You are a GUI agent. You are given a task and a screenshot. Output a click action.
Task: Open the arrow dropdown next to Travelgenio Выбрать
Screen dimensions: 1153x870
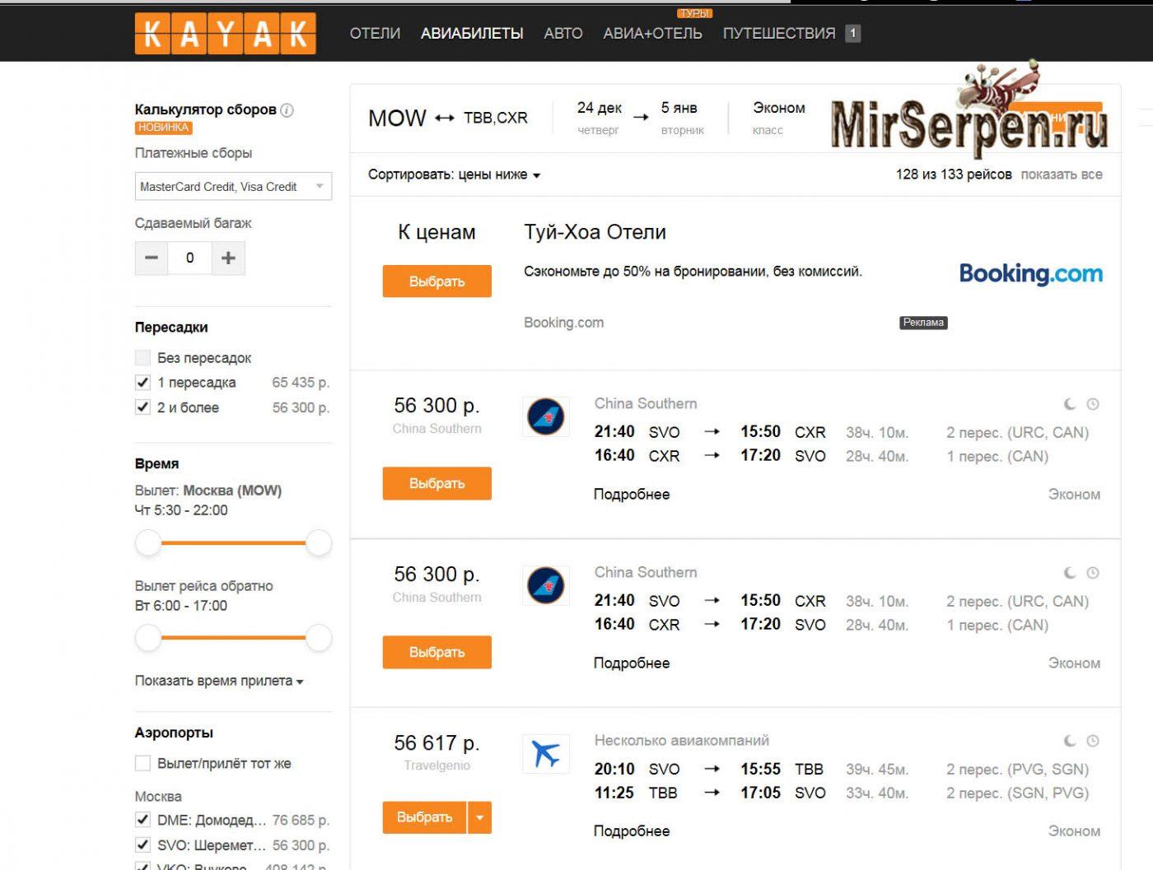(479, 817)
